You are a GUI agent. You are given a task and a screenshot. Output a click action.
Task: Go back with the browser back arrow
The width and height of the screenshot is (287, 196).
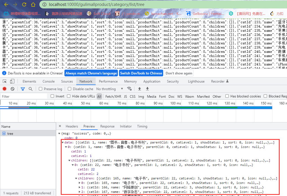coord(6,4)
